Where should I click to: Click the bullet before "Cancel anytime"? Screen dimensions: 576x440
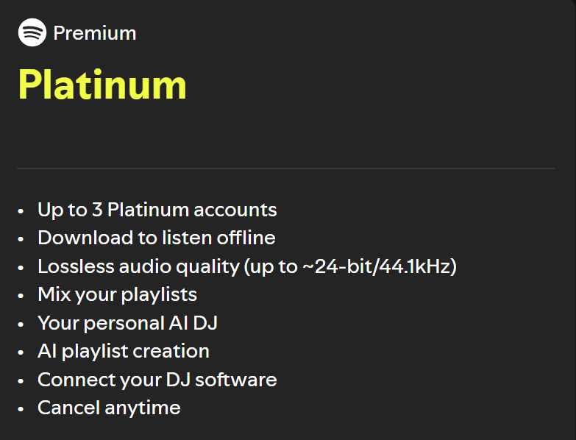pyautogui.click(x=21, y=409)
